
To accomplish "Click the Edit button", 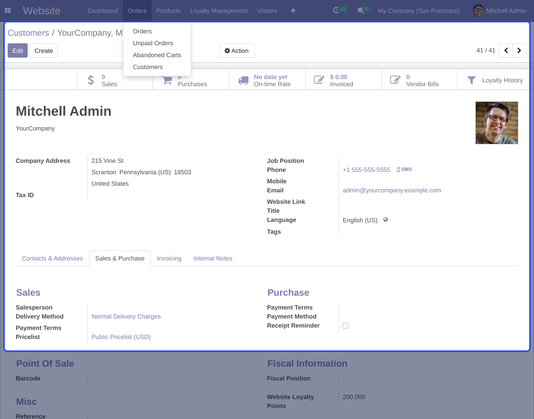I will click(18, 50).
